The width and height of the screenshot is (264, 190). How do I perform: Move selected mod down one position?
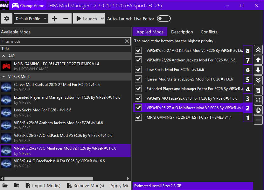coord(258,70)
